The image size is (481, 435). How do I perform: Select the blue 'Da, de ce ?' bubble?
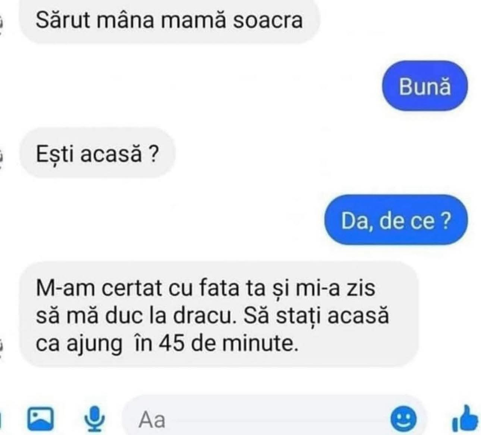[396, 220]
